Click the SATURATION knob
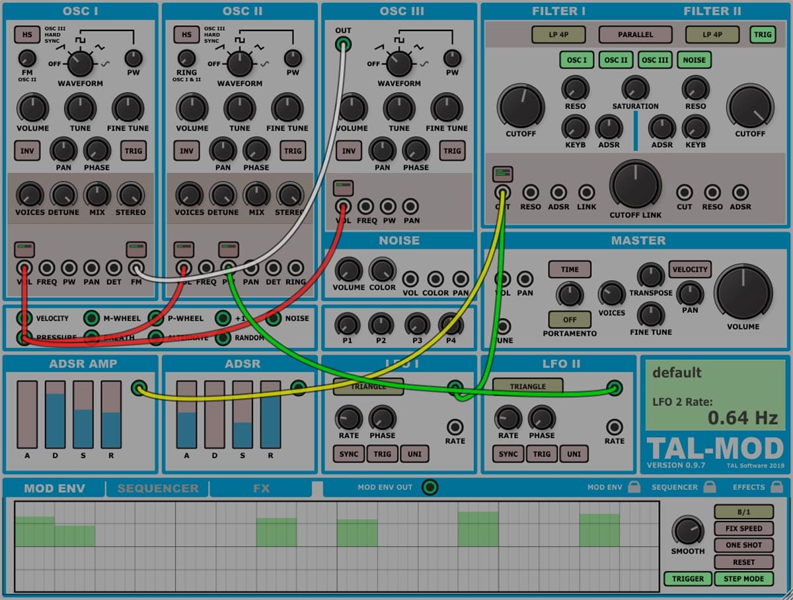793x600 pixels. point(635,88)
